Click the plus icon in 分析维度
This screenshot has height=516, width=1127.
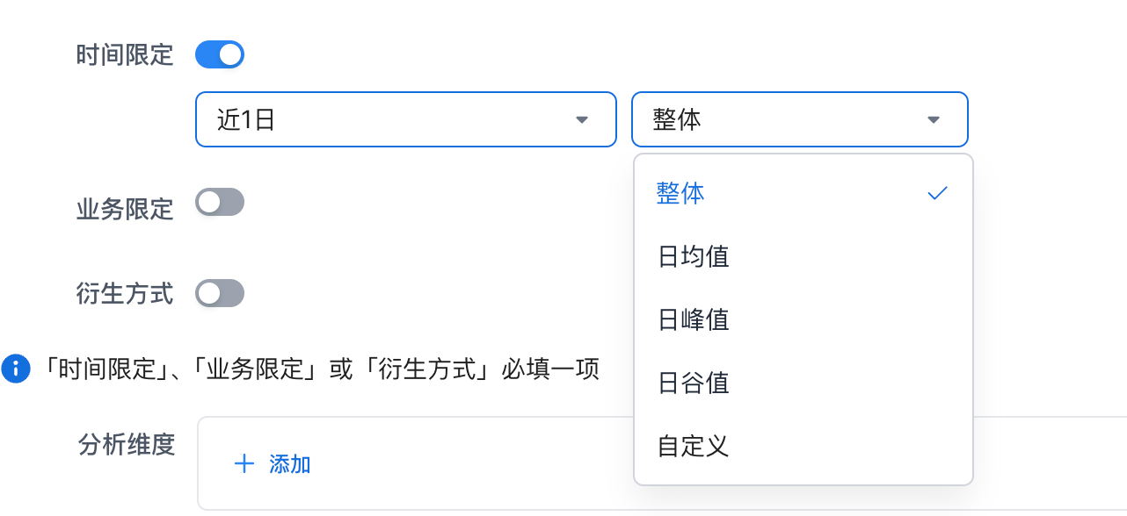click(x=244, y=464)
